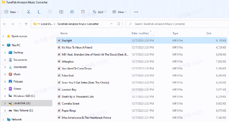Sort files by Size column

[209, 33]
